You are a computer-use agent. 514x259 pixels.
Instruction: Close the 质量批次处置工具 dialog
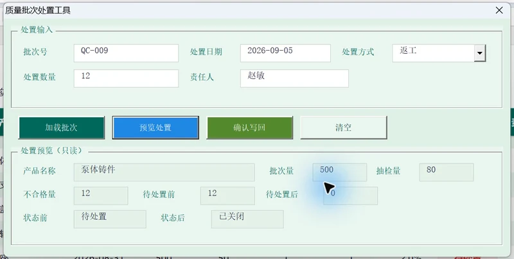point(499,10)
